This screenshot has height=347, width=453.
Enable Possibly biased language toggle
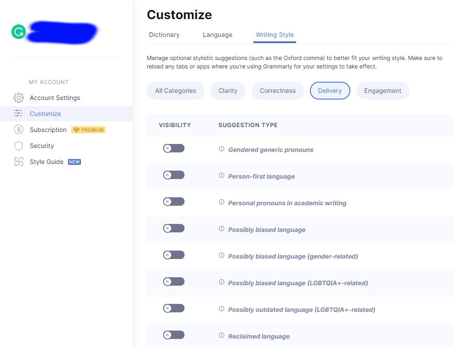[174, 228]
